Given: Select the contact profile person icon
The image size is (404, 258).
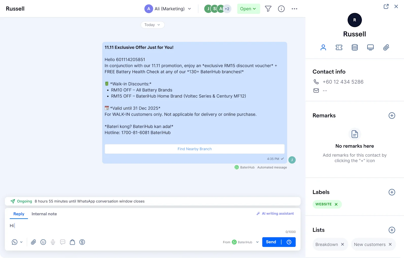Looking at the screenshot, I should pos(323,47).
